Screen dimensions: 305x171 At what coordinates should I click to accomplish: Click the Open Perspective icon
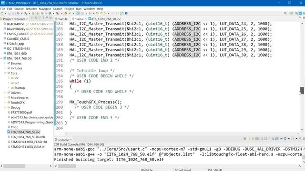click(x=291, y=13)
